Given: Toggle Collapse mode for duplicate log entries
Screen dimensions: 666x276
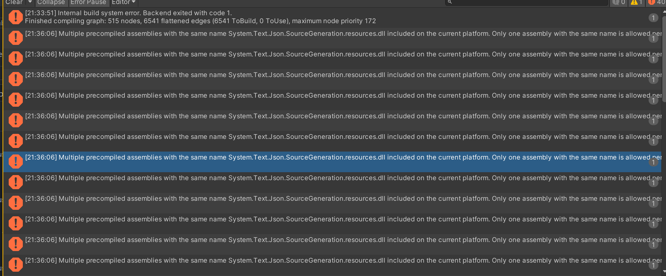Looking at the screenshot, I should click(x=51, y=2).
